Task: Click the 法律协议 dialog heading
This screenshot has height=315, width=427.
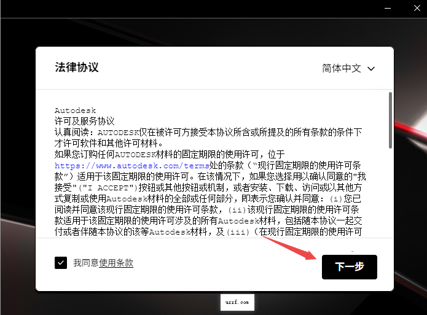Action: tap(77, 68)
